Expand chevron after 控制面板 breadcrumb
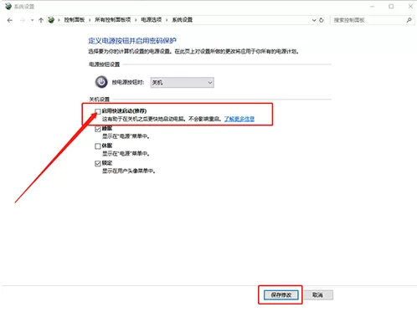The image size is (417, 312). (x=90, y=20)
